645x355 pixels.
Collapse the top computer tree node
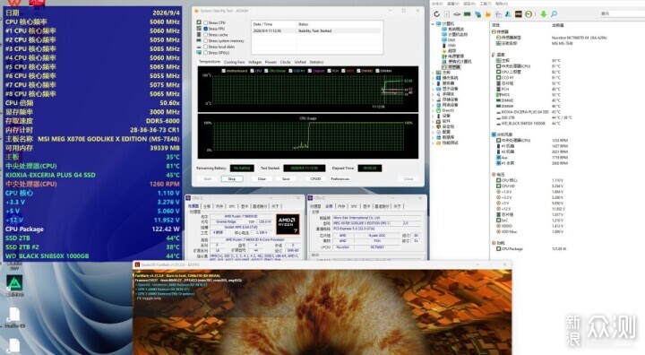pyautogui.click(x=433, y=24)
